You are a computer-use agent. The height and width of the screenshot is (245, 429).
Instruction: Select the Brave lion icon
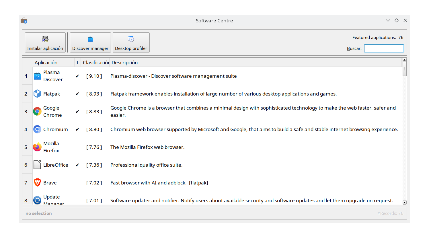coord(37,183)
